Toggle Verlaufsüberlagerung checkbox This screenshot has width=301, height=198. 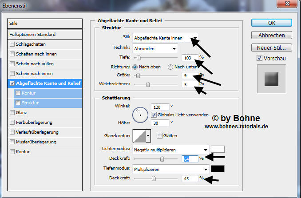point(12,132)
